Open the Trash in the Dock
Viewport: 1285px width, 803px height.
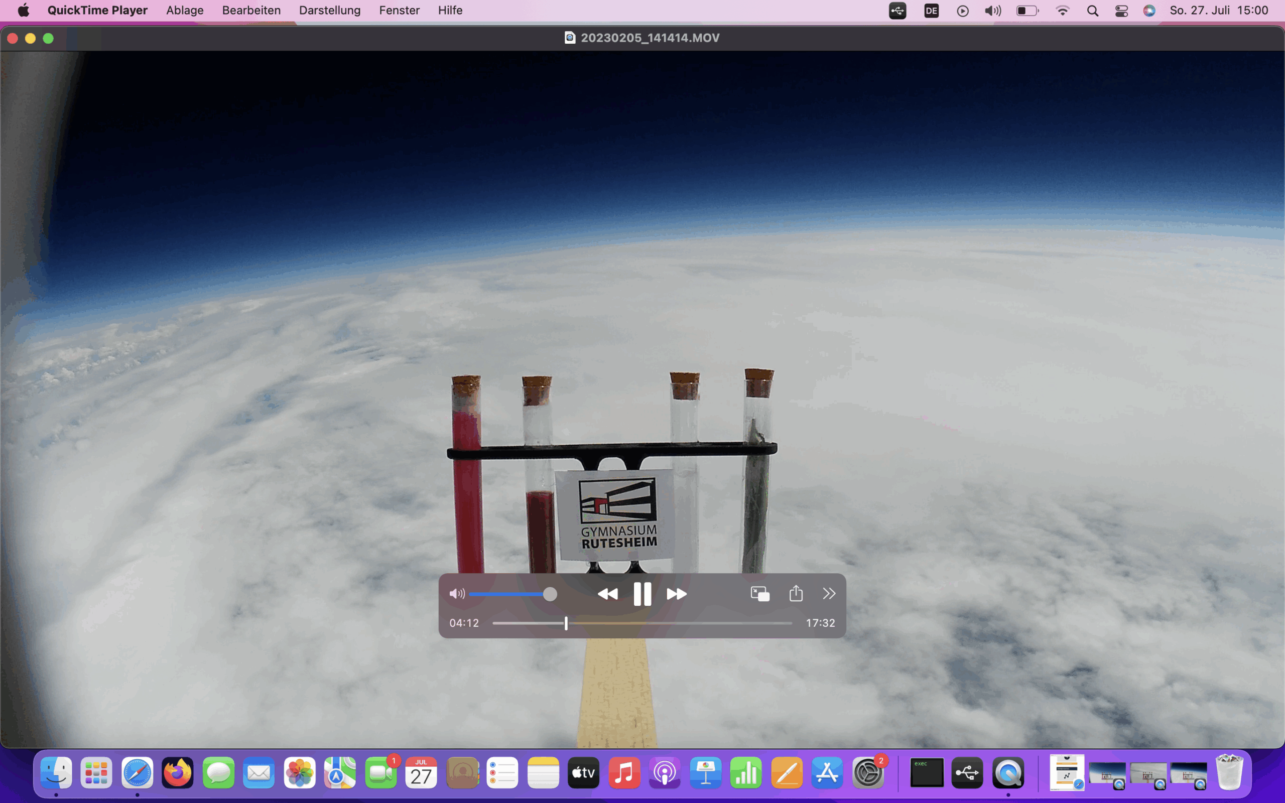click(x=1230, y=773)
